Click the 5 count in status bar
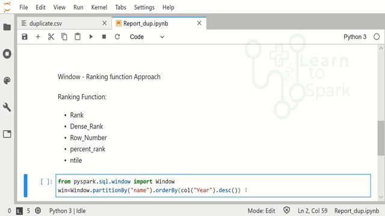385x216 pixels. coord(28,211)
